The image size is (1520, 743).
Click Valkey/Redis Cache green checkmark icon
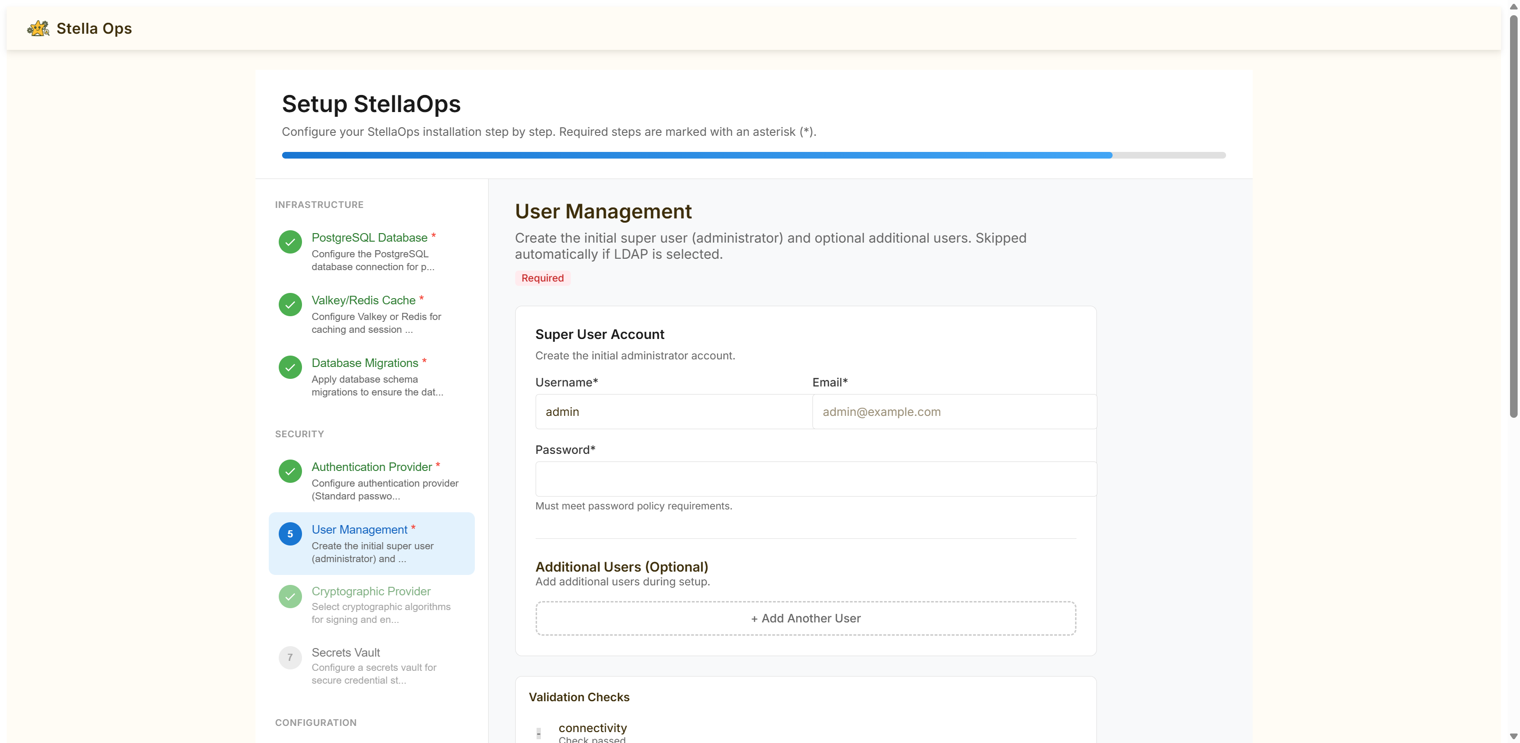(x=290, y=304)
